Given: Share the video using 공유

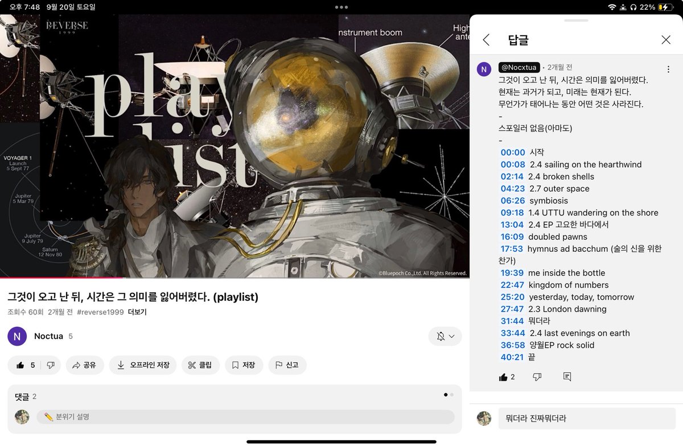Looking at the screenshot, I should coord(84,365).
